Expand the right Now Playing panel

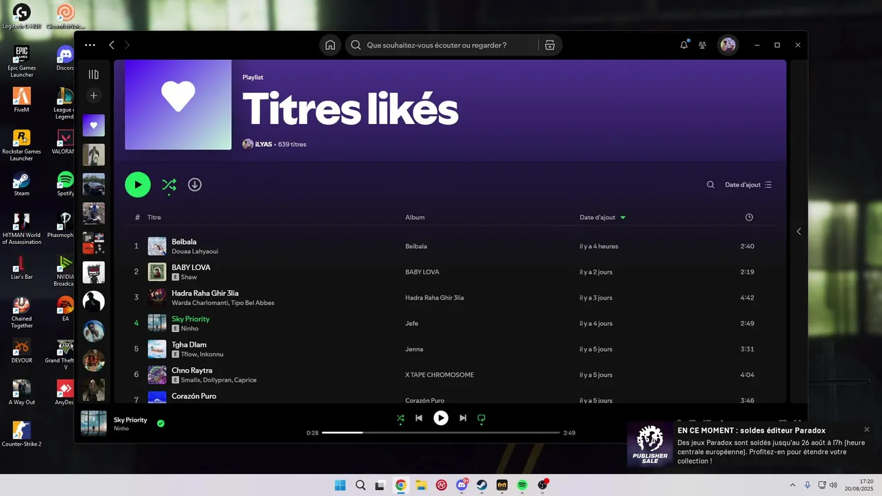coord(799,231)
